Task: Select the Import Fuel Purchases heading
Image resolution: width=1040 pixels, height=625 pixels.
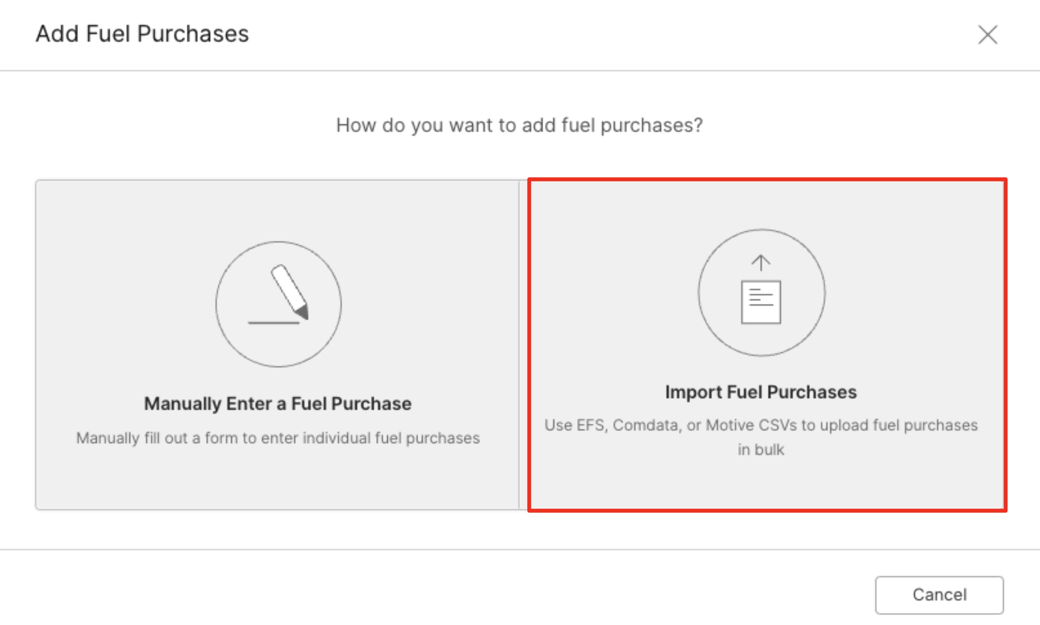Action: click(761, 392)
